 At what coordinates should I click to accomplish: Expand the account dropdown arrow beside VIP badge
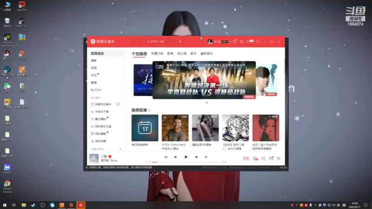[230, 42]
